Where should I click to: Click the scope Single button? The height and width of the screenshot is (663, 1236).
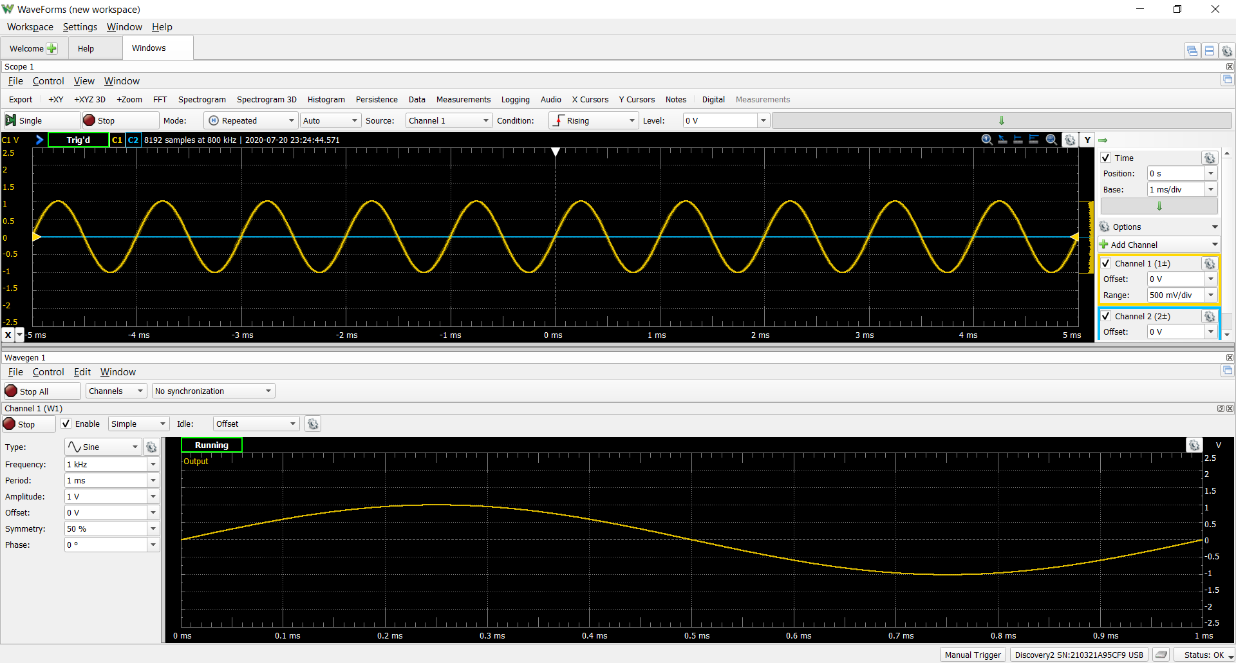point(42,120)
